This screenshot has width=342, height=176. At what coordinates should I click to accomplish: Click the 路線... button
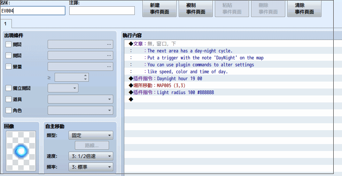click(x=92, y=145)
